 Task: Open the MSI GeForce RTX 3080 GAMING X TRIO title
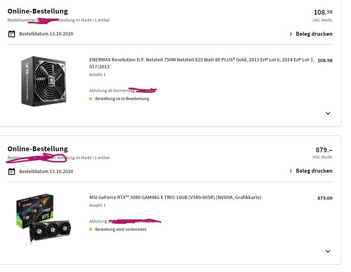[175, 198]
